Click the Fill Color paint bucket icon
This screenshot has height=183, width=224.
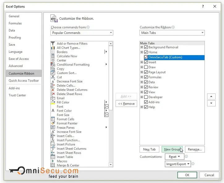click(53, 102)
